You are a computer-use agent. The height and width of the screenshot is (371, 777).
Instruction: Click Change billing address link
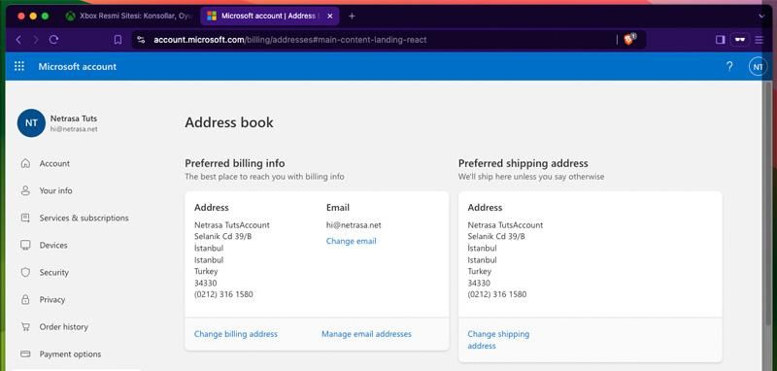[x=236, y=334]
